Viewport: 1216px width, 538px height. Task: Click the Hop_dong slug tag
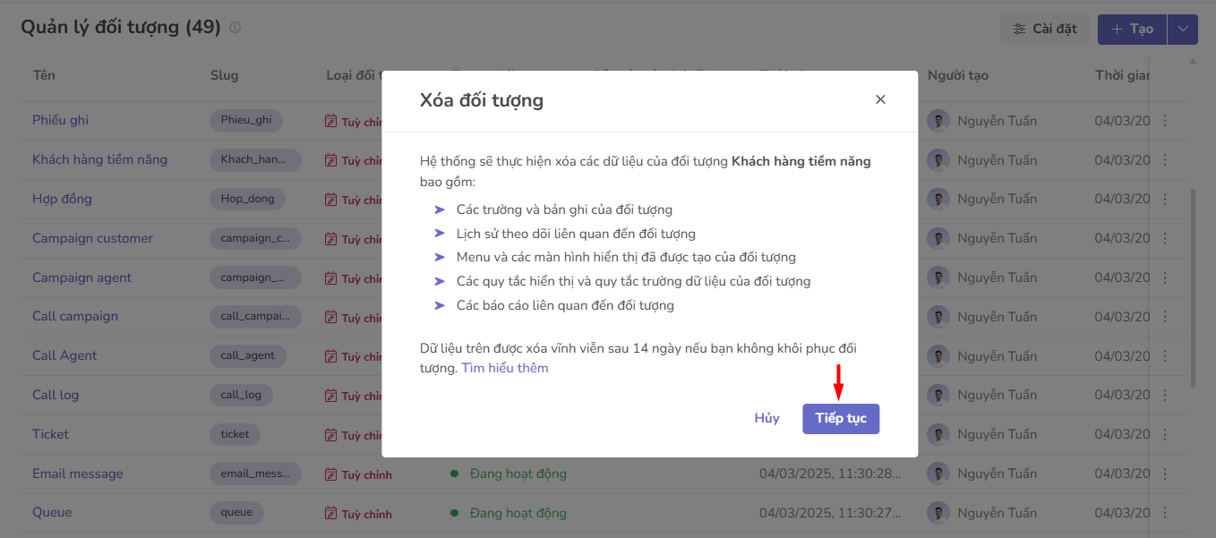(x=248, y=199)
